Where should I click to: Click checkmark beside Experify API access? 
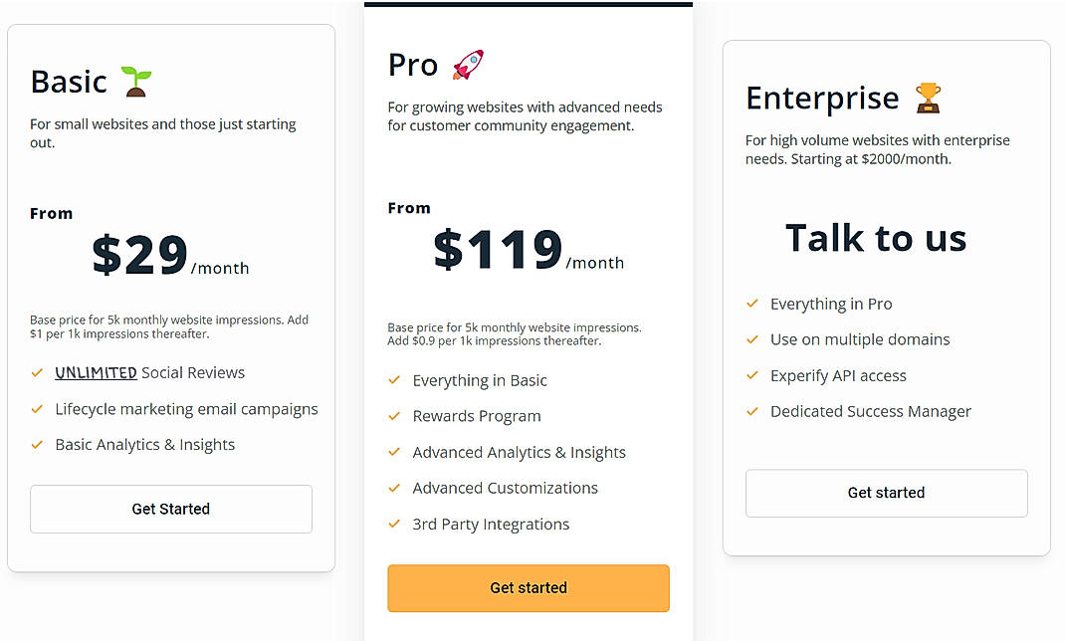pos(752,375)
